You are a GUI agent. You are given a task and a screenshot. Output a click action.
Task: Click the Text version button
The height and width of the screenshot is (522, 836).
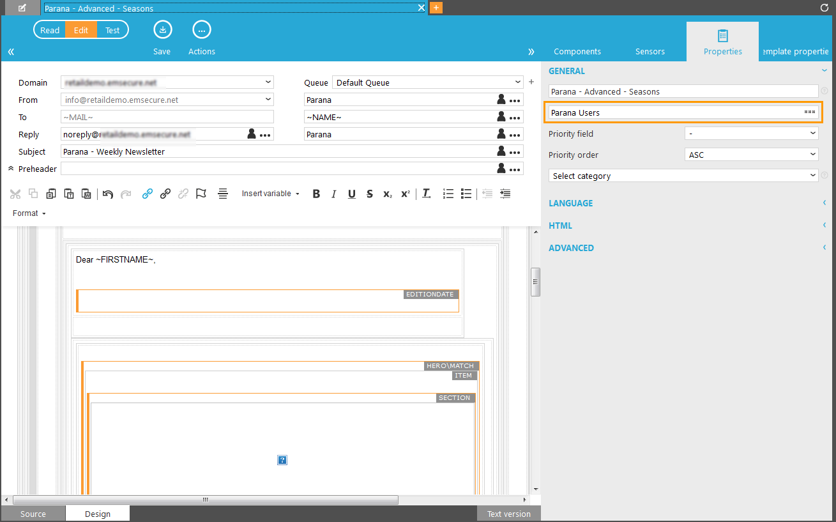tap(508, 514)
